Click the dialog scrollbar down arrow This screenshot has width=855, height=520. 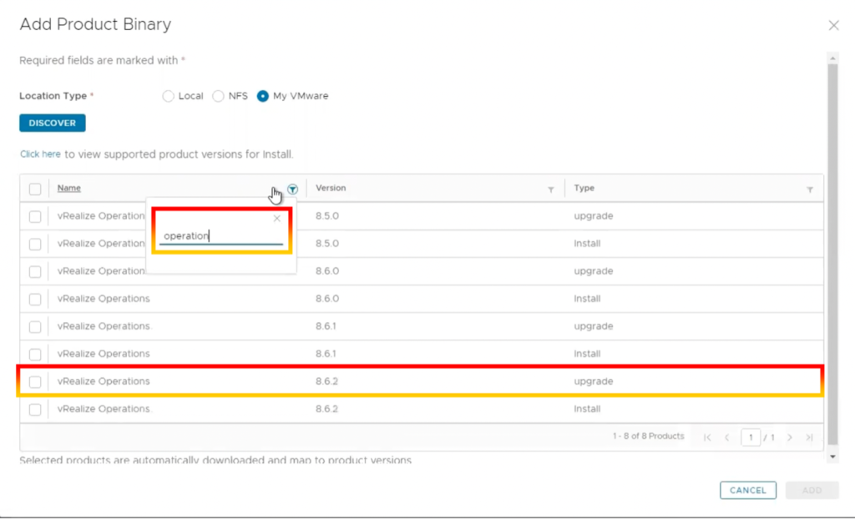pyautogui.click(x=832, y=457)
